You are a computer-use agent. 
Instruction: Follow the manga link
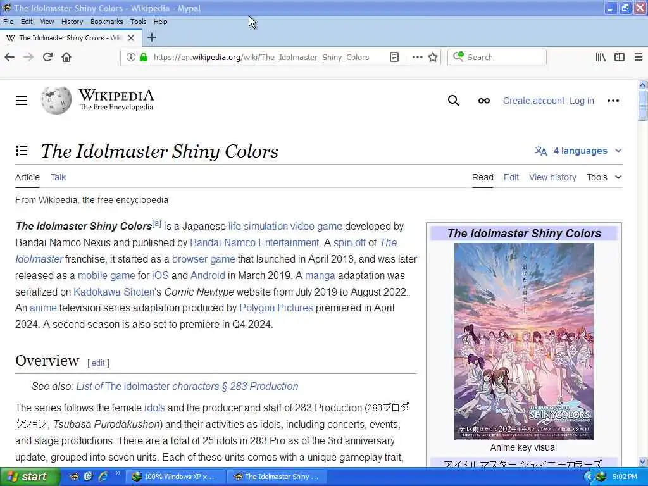320,276
